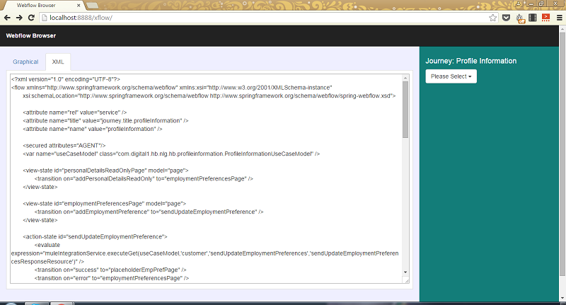Click the film strip extension icon
This screenshot has height=305, width=566.
point(533,17)
